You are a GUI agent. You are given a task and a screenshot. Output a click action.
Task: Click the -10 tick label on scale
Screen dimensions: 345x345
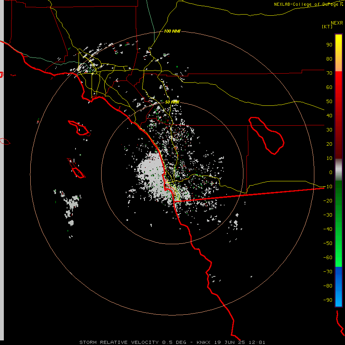(328, 187)
